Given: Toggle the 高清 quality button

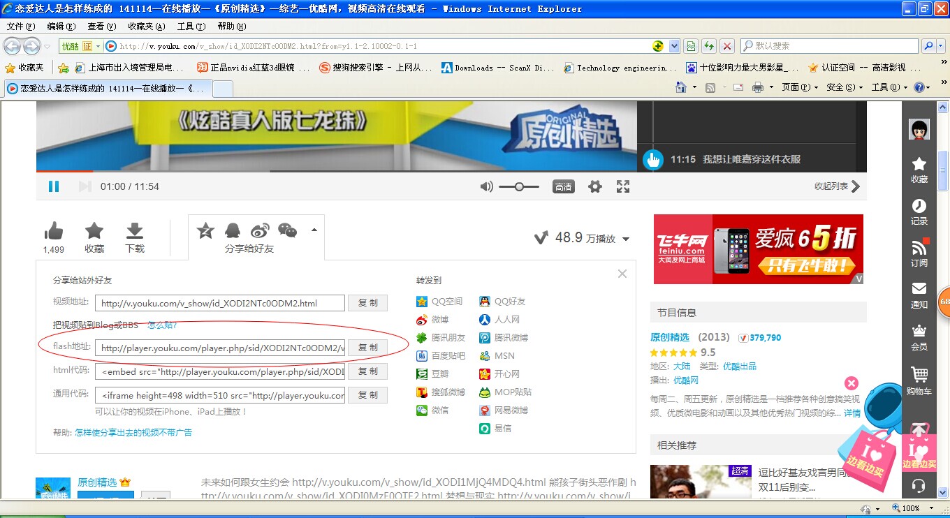Looking at the screenshot, I should tap(564, 186).
